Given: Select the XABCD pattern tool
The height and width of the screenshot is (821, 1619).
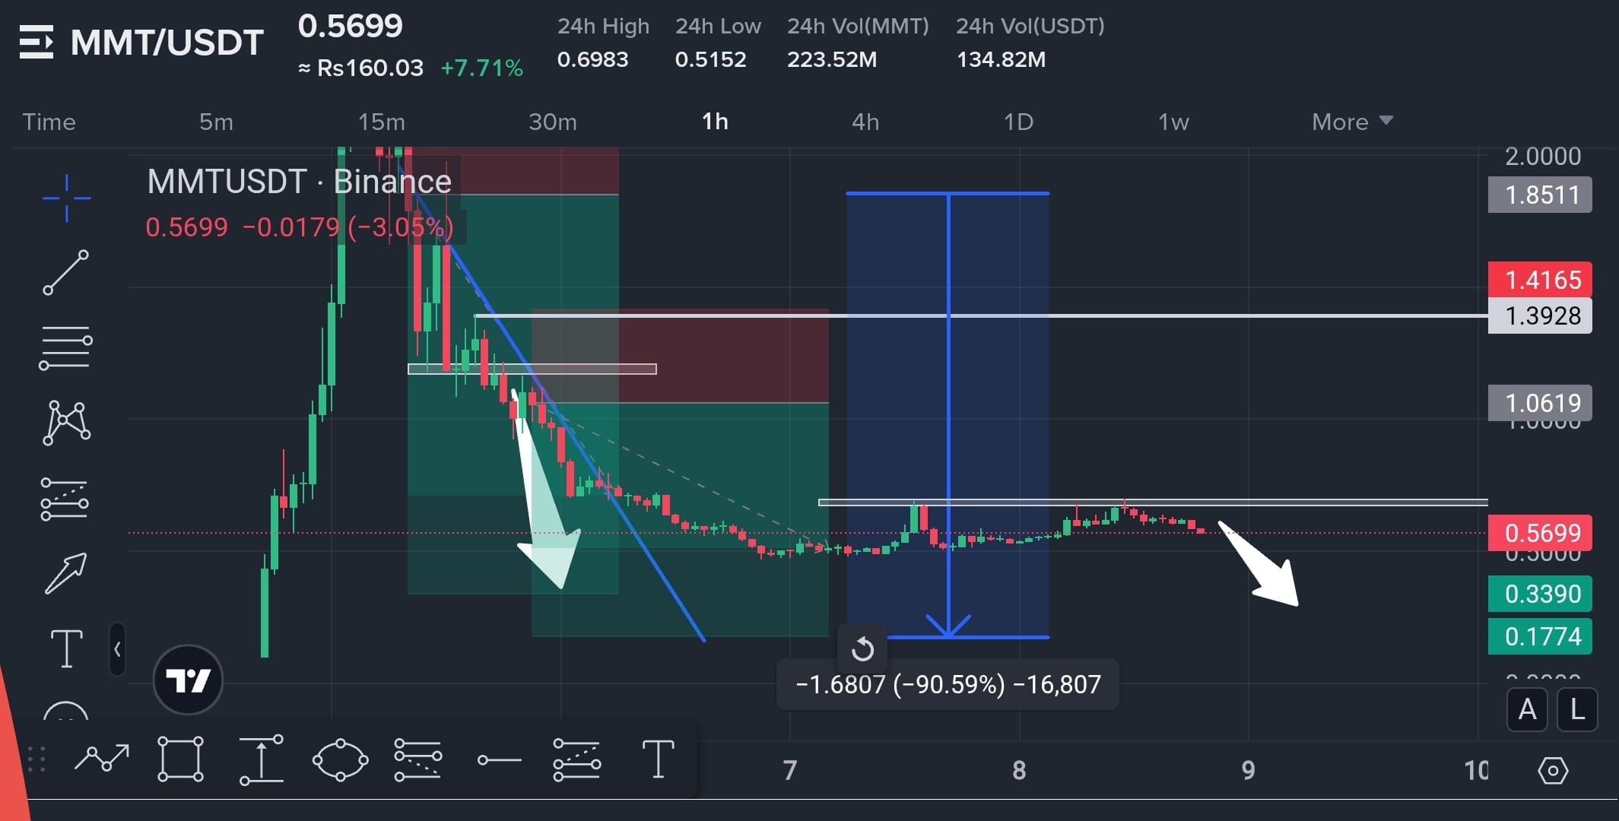Looking at the screenshot, I should pyautogui.click(x=67, y=423).
